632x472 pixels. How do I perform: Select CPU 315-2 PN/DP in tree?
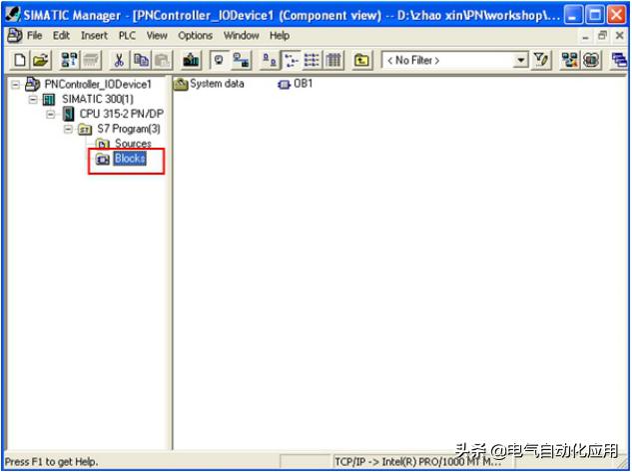(x=122, y=115)
